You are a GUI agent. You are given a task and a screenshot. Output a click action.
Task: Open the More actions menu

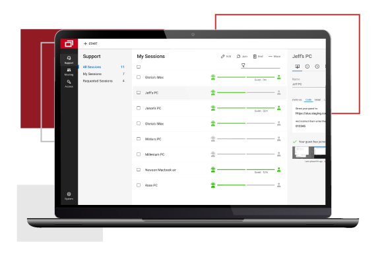(x=274, y=56)
